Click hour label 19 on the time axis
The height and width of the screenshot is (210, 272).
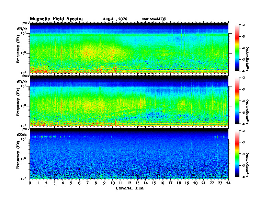point(187,183)
